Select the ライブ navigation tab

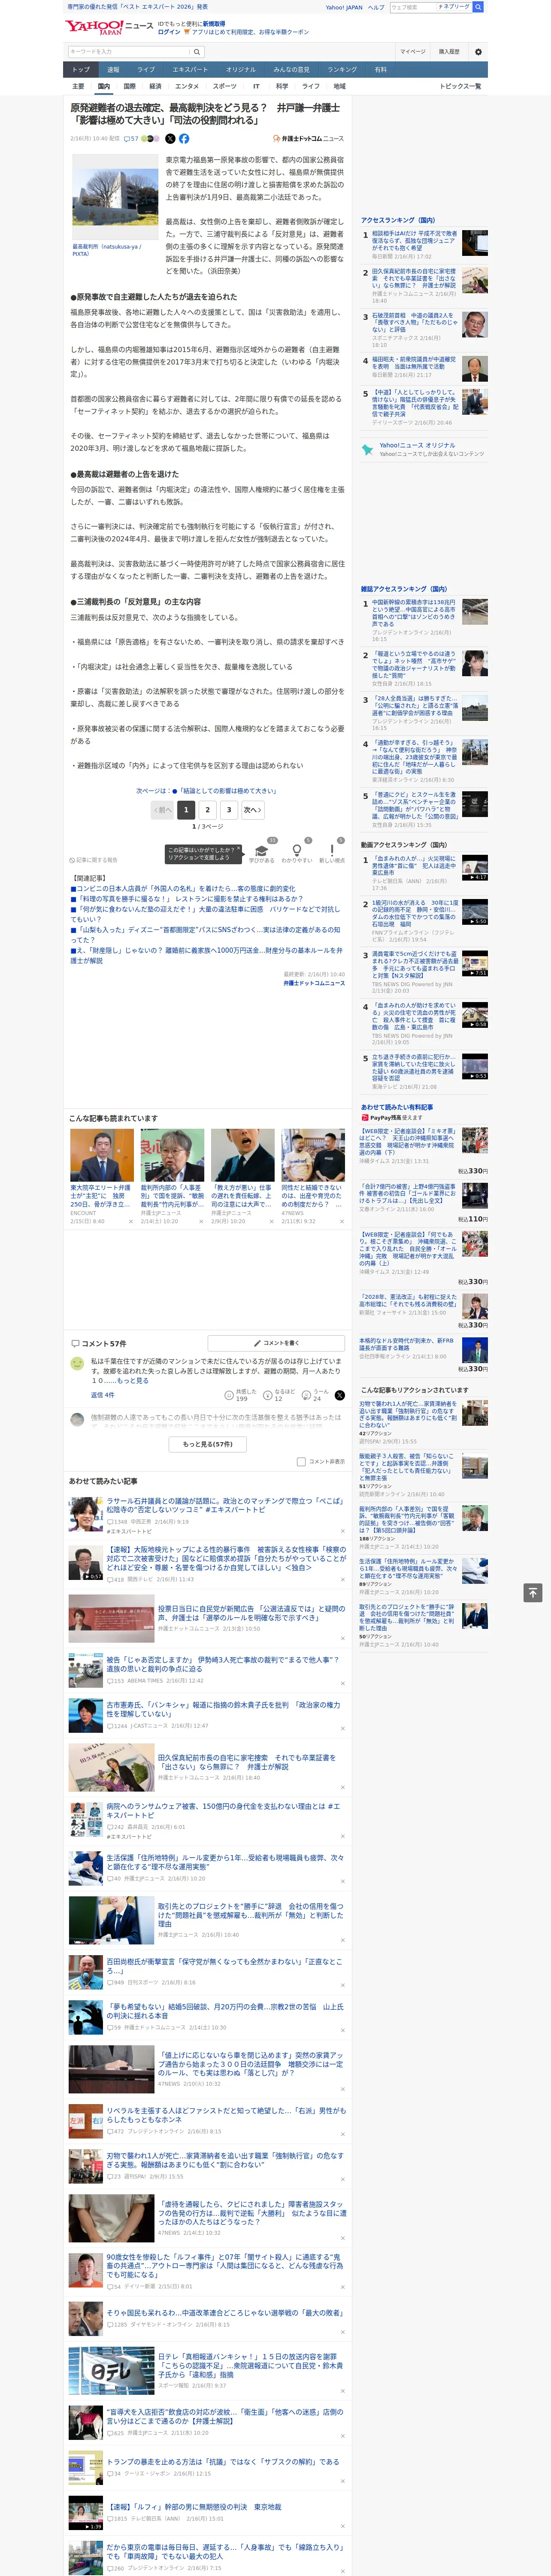point(146,70)
